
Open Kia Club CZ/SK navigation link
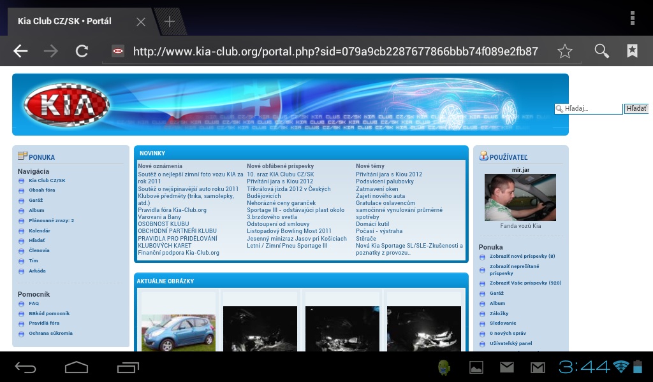point(47,180)
